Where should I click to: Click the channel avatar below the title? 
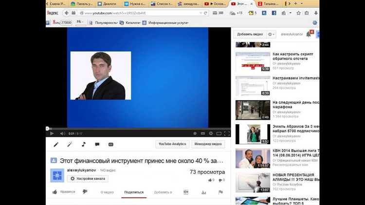pos(57,175)
